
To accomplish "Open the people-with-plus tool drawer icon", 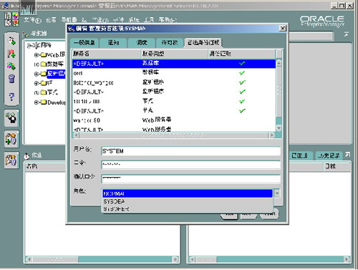I will coord(11,139).
